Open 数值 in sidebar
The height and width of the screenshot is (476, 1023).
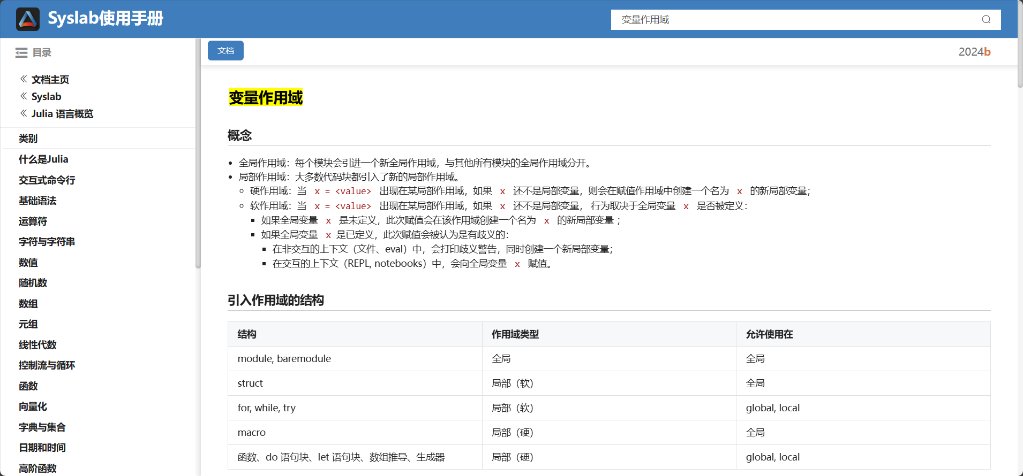click(x=28, y=263)
